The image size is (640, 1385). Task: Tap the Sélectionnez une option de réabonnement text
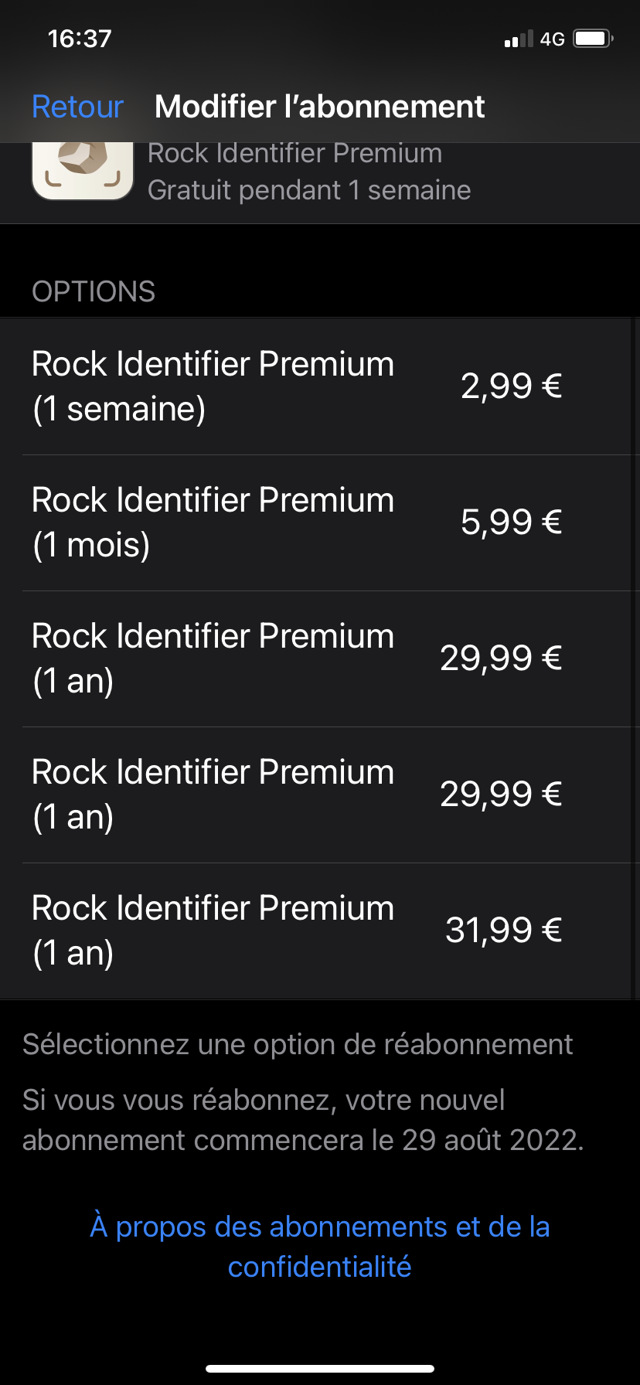pyautogui.click(x=298, y=1044)
